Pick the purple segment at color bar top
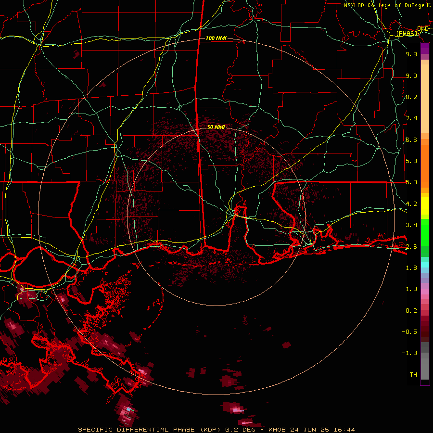This screenshot has height=433, width=433. 425,48
